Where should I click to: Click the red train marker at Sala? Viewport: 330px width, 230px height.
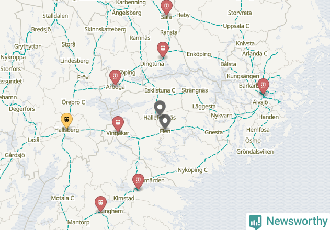click(166, 7)
